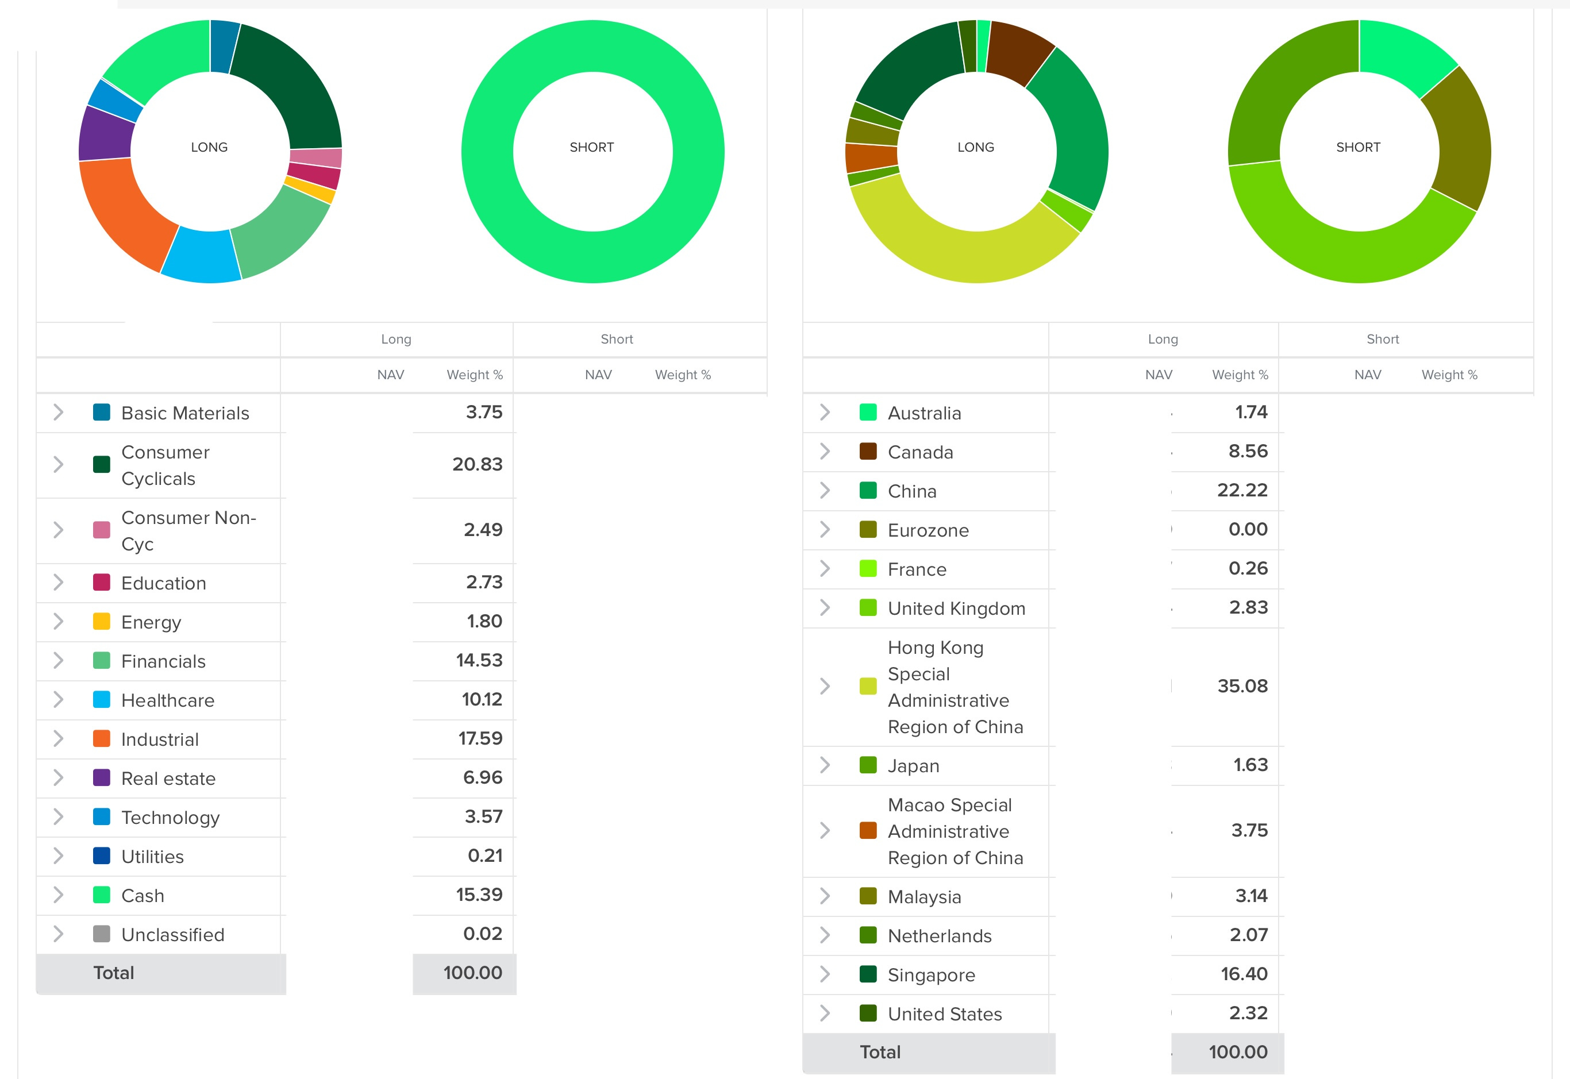
Task: Expand the Singapore country row
Action: tap(824, 974)
